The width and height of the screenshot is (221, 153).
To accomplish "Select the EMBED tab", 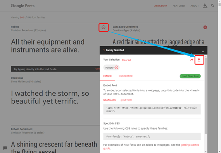I will tap(107, 76).
